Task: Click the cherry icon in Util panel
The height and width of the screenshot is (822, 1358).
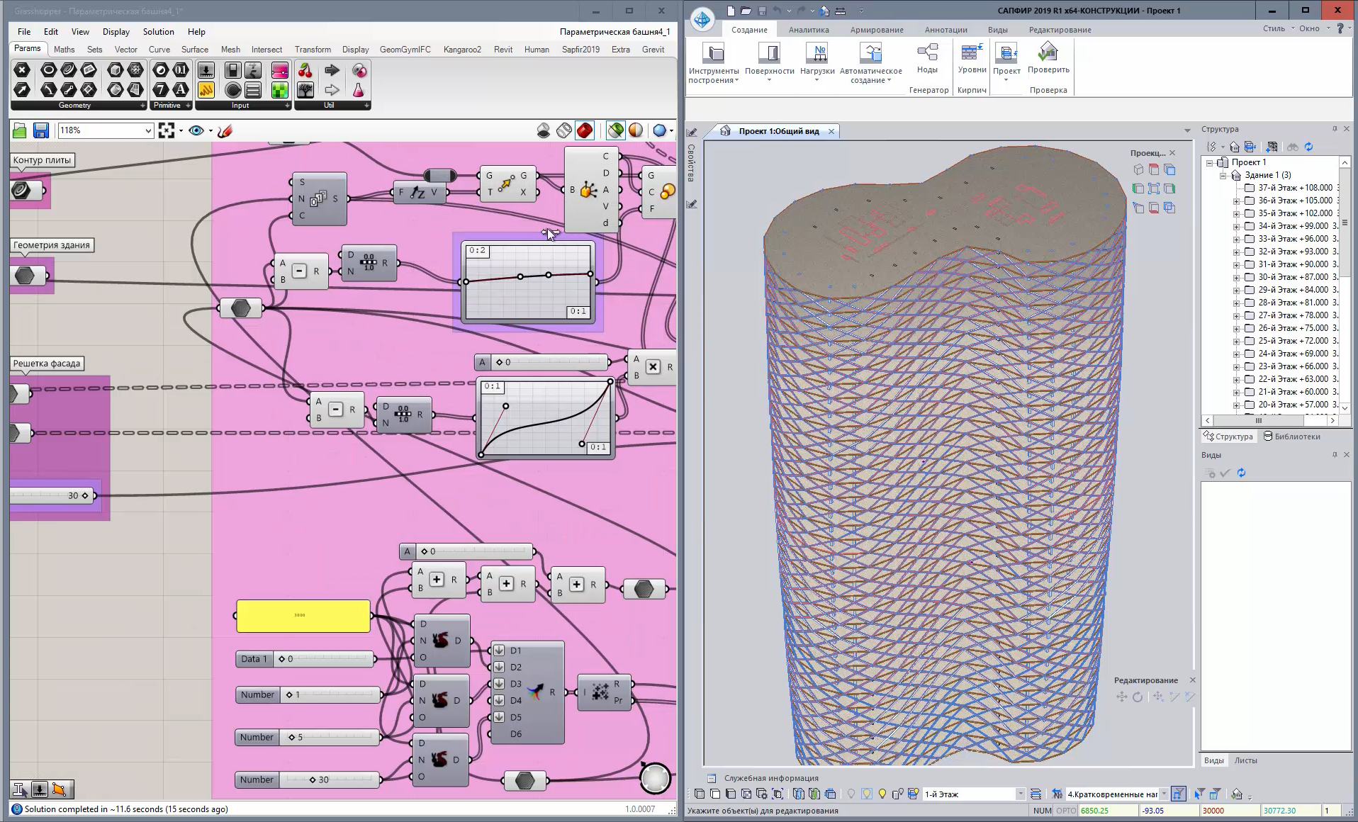Action: click(x=305, y=70)
